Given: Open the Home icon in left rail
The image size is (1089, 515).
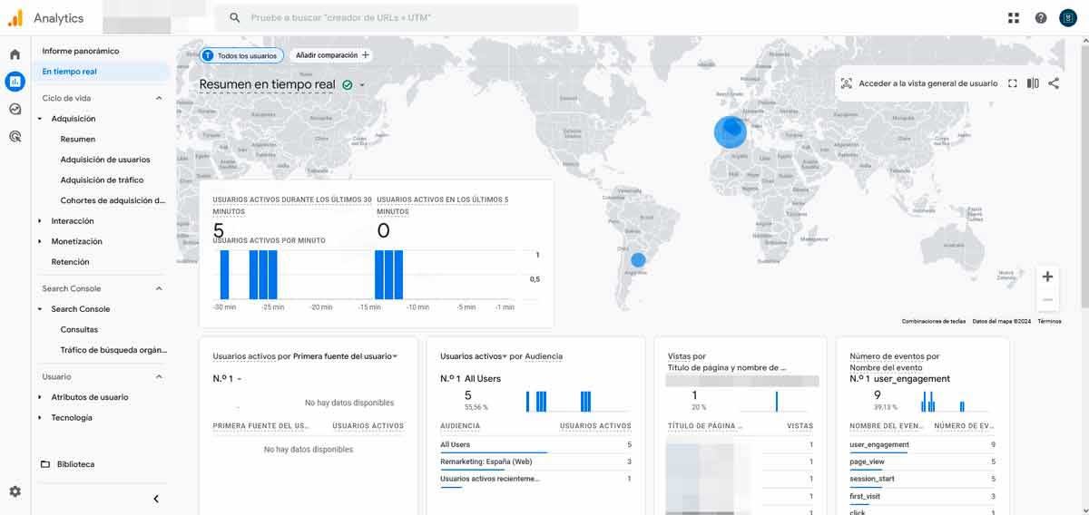Looking at the screenshot, I should [15, 54].
